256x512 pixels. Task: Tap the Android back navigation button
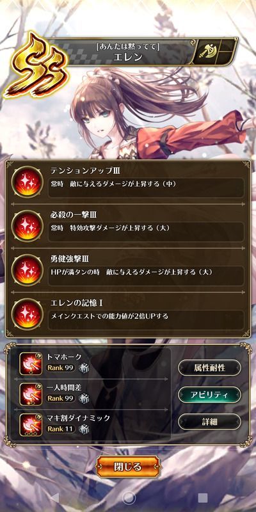coord(54,498)
